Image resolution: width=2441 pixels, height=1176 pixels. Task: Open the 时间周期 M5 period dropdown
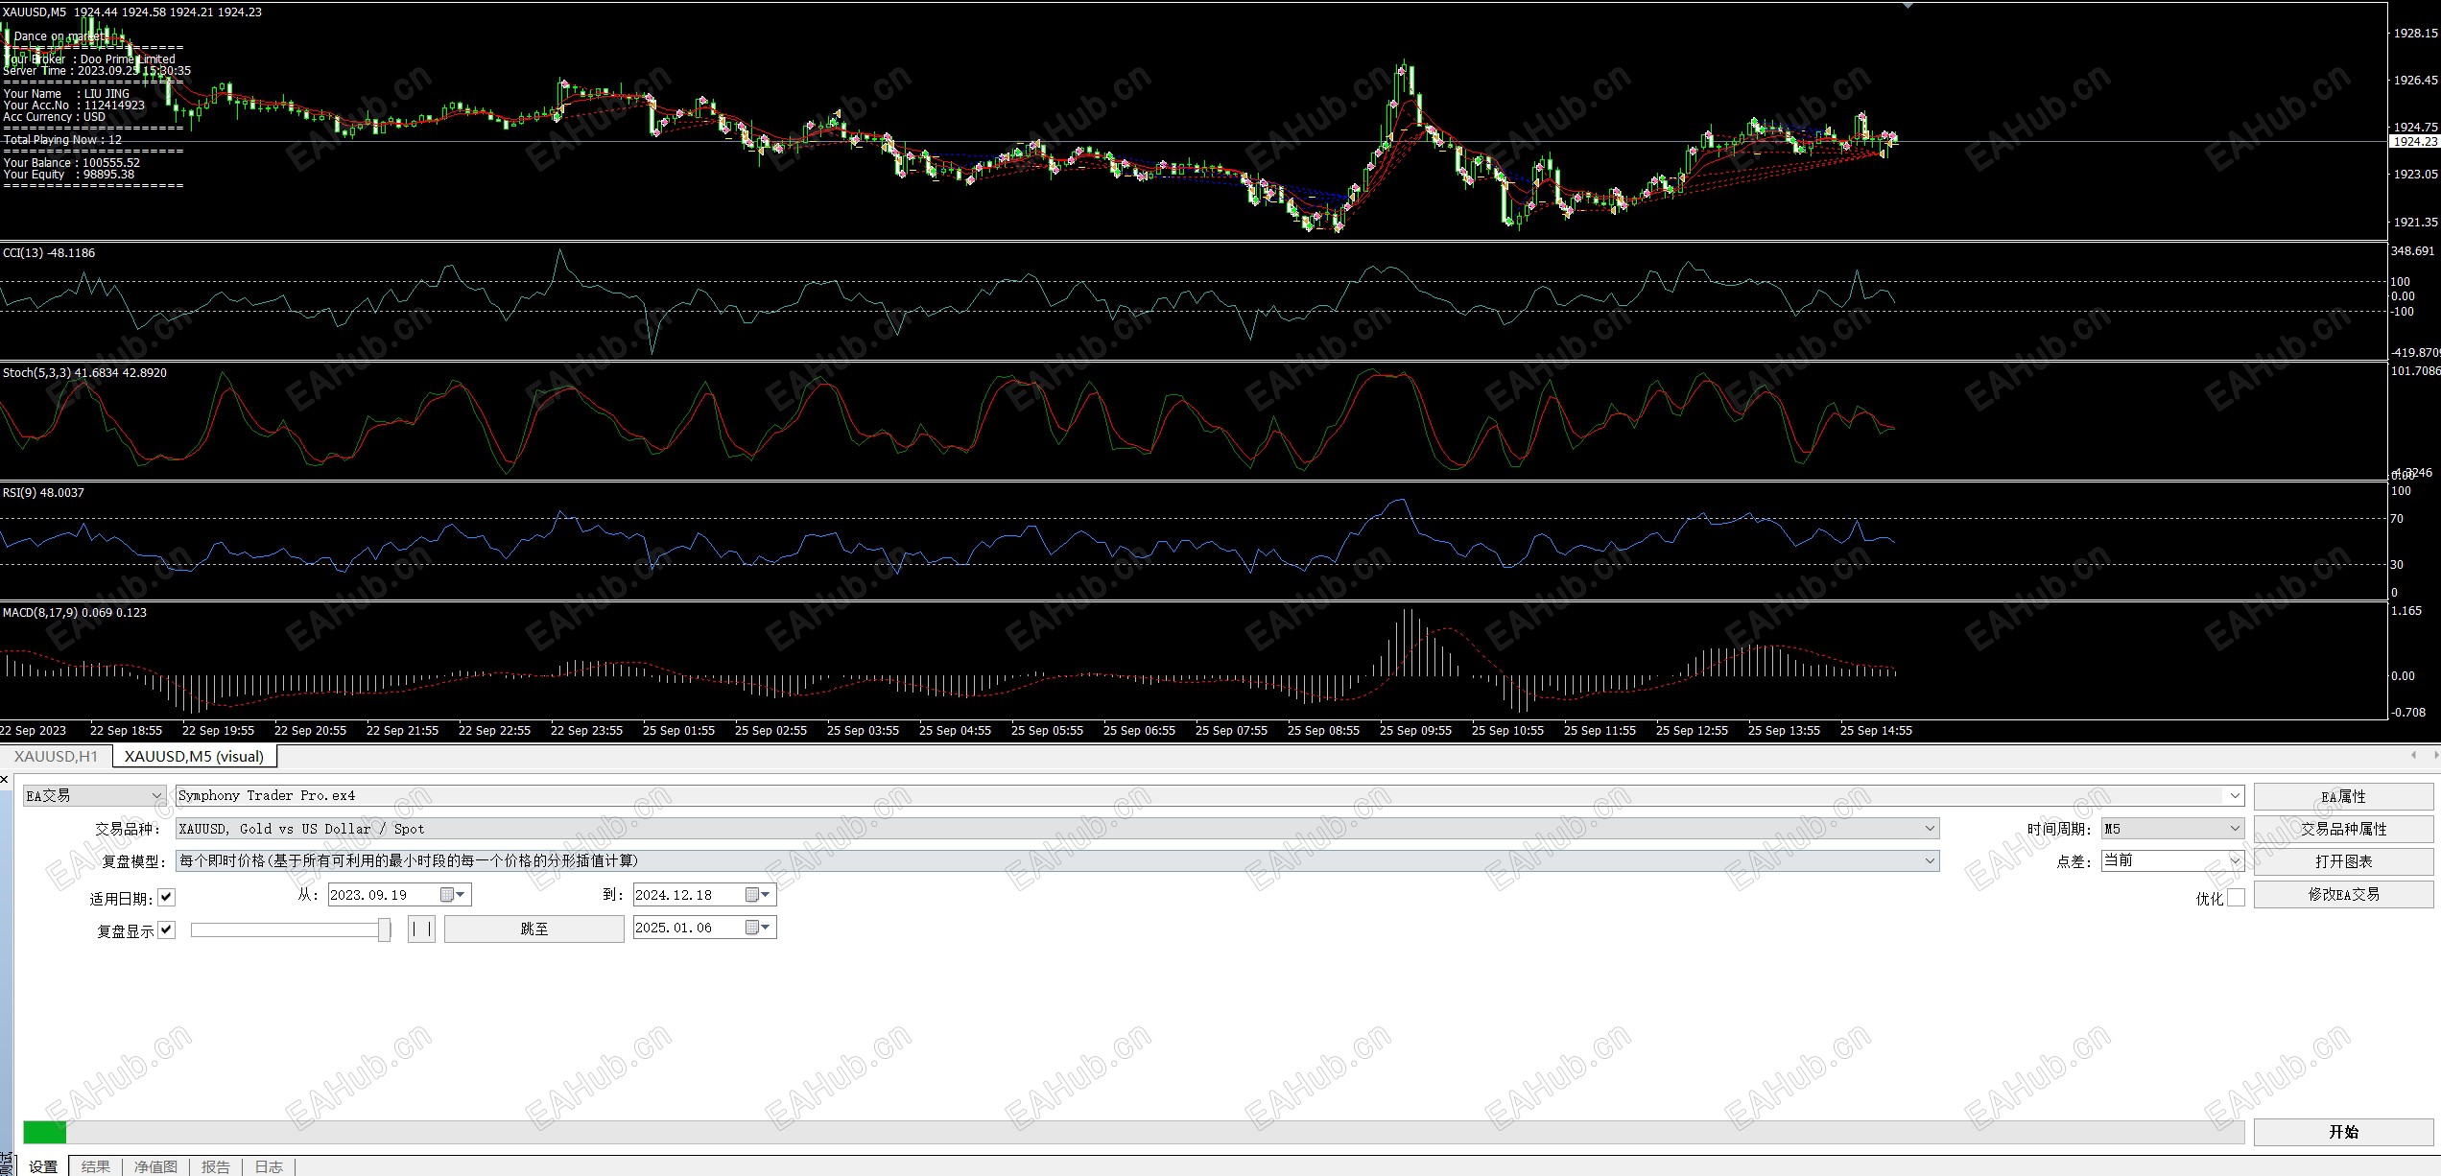[x=2172, y=829]
